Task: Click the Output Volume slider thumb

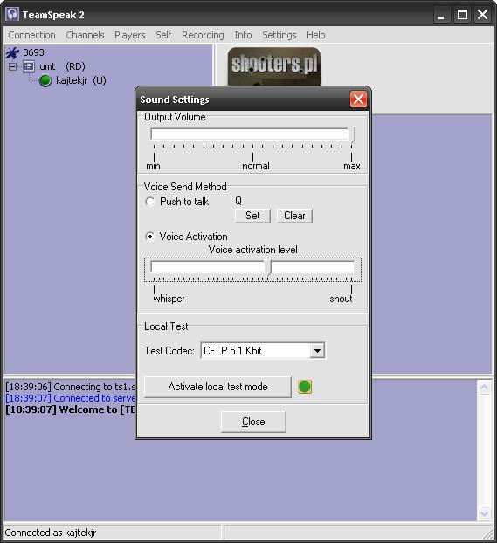Action: click(351, 134)
